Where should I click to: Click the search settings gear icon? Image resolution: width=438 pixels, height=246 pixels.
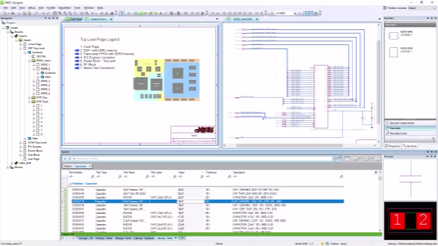[x=366, y=159]
